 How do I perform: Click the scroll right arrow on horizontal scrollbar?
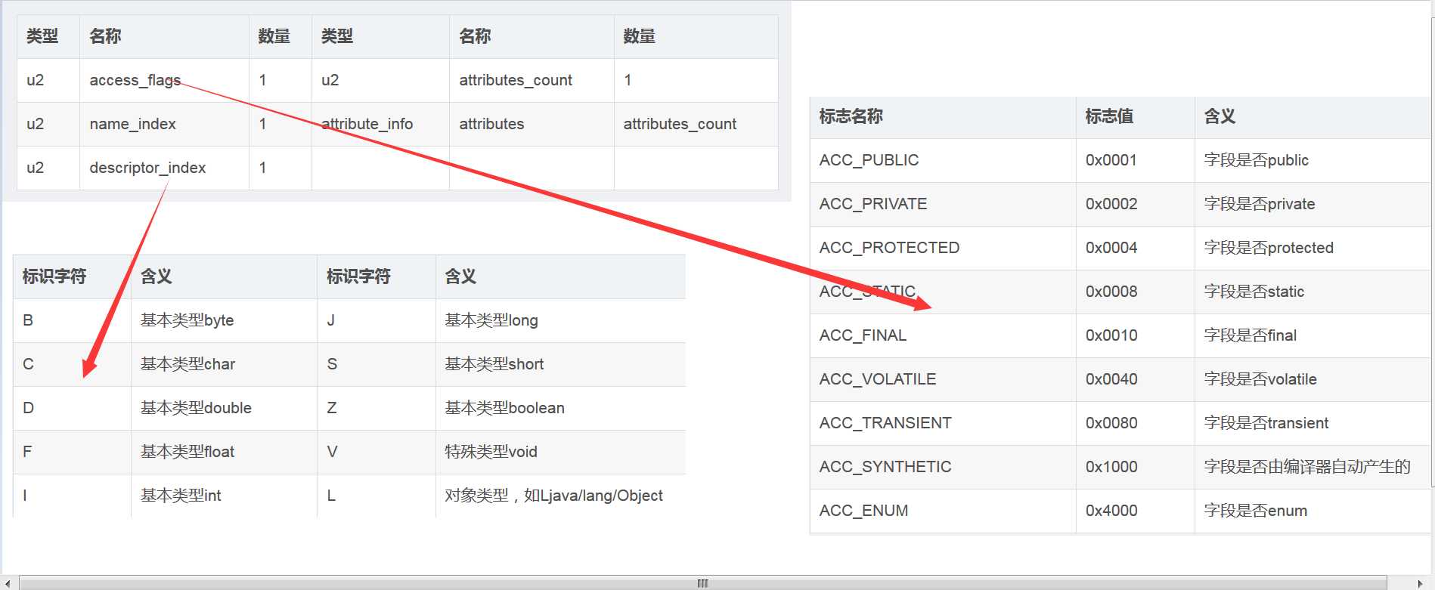pos(1420,583)
